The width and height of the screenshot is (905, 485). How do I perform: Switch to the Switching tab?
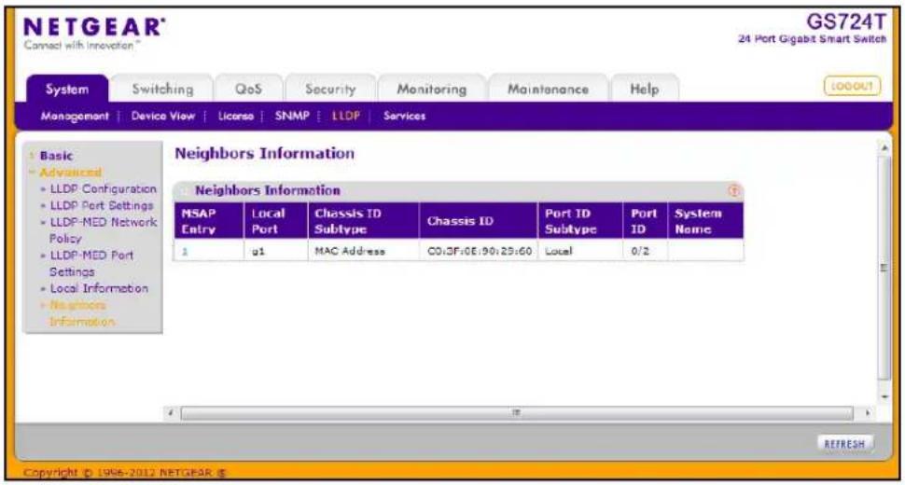point(162,89)
